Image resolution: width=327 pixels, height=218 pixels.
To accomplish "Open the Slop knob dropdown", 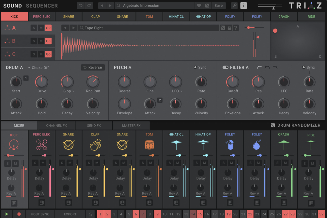I will pyautogui.click(x=73, y=91).
